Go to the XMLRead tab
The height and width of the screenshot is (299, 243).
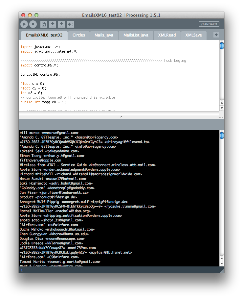(x=167, y=35)
